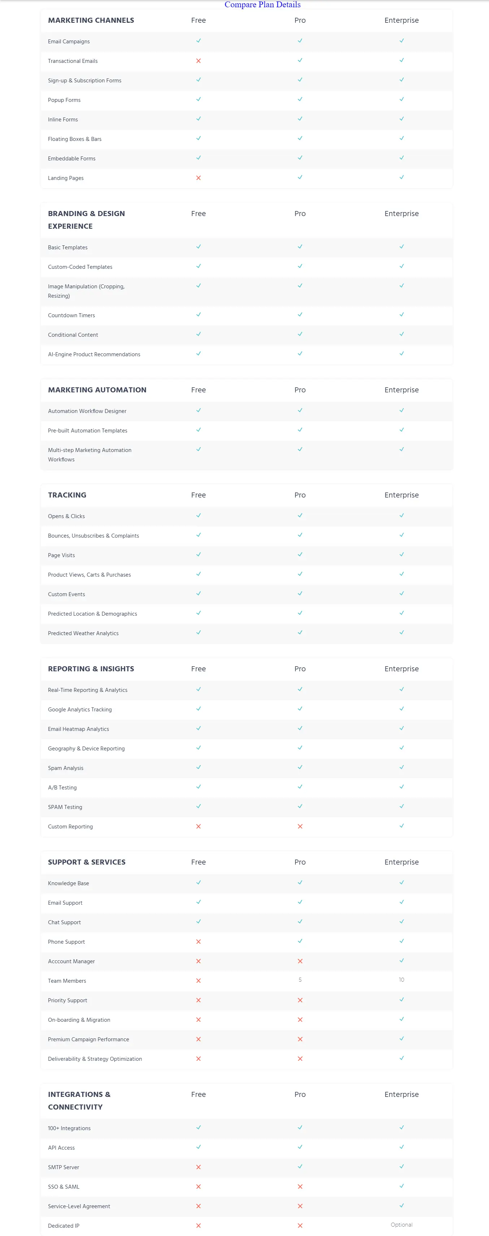Click Free red X for Phone Support
Screen dimensions: 489x1236
tap(199, 942)
